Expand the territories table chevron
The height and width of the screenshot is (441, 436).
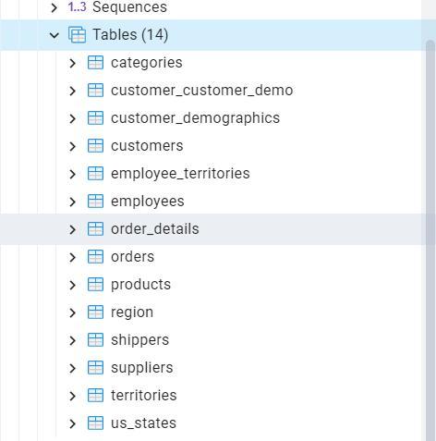(72, 396)
